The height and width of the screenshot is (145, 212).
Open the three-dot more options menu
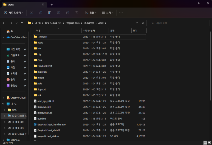coord(121,13)
